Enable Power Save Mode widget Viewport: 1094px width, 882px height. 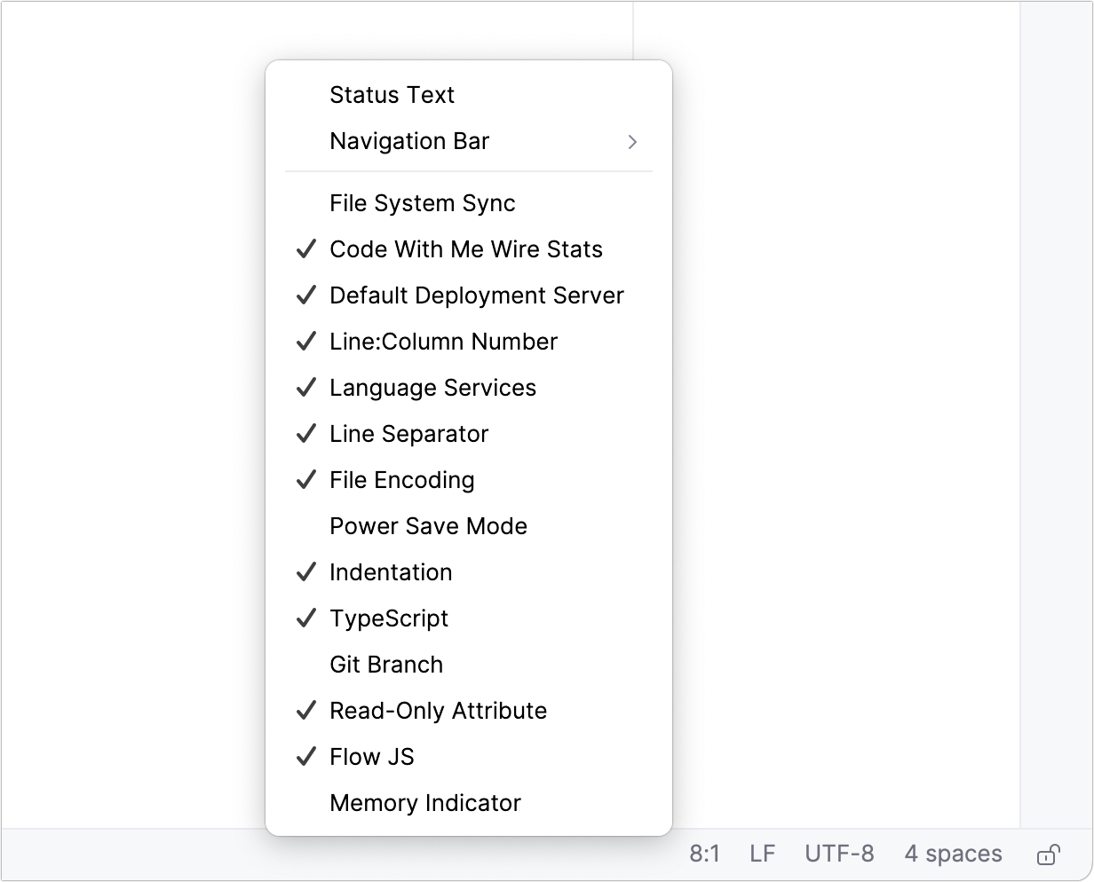tap(429, 526)
